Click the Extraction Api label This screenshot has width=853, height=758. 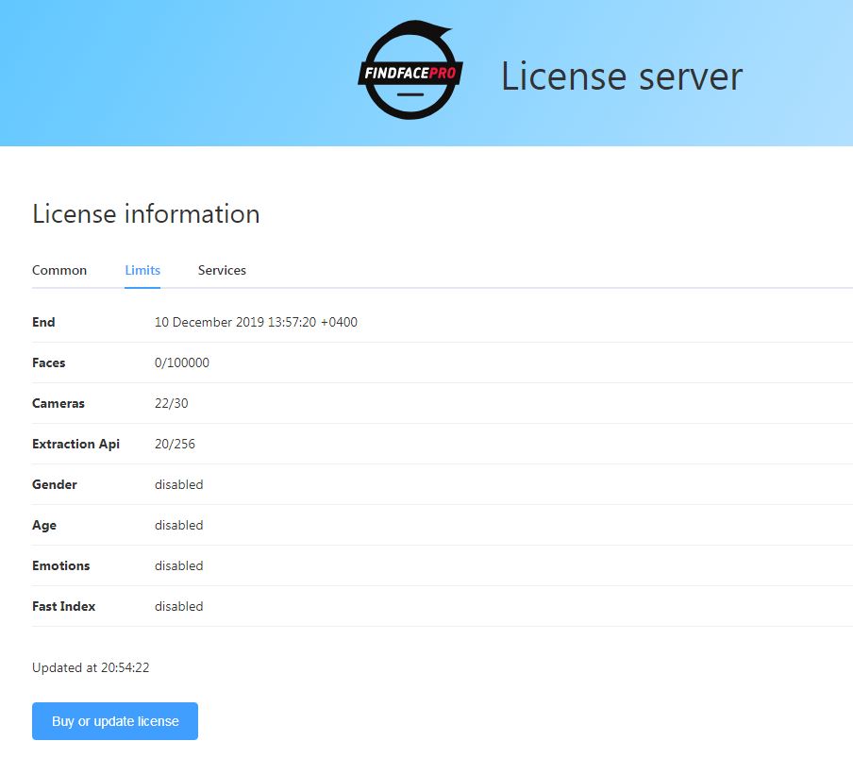click(x=75, y=444)
